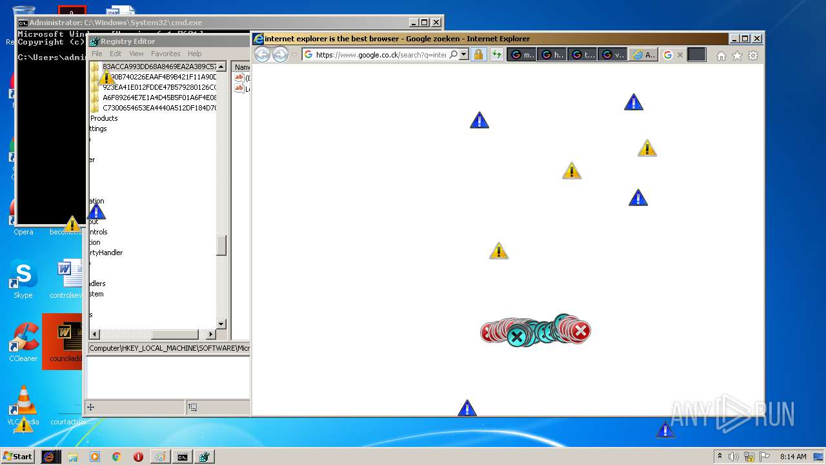Viewport: 826px width, 465px height.
Task: Open the Registry Editor View menu
Action: [136, 54]
